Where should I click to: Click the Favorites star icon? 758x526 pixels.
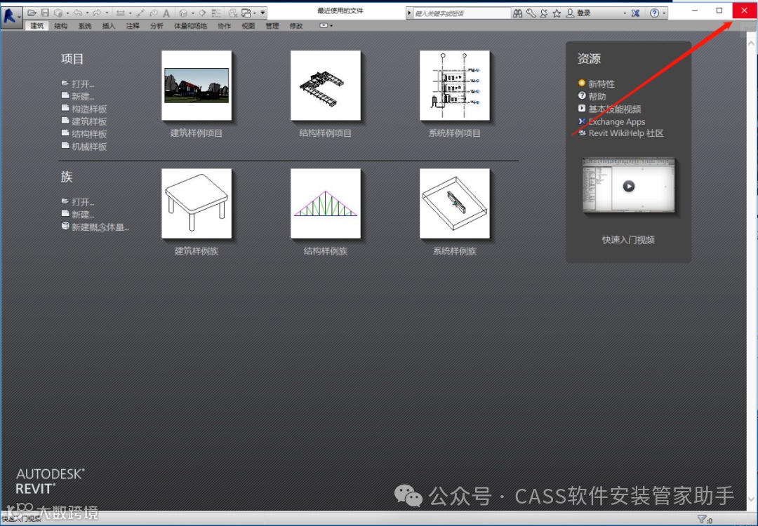(x=557, y=13)
